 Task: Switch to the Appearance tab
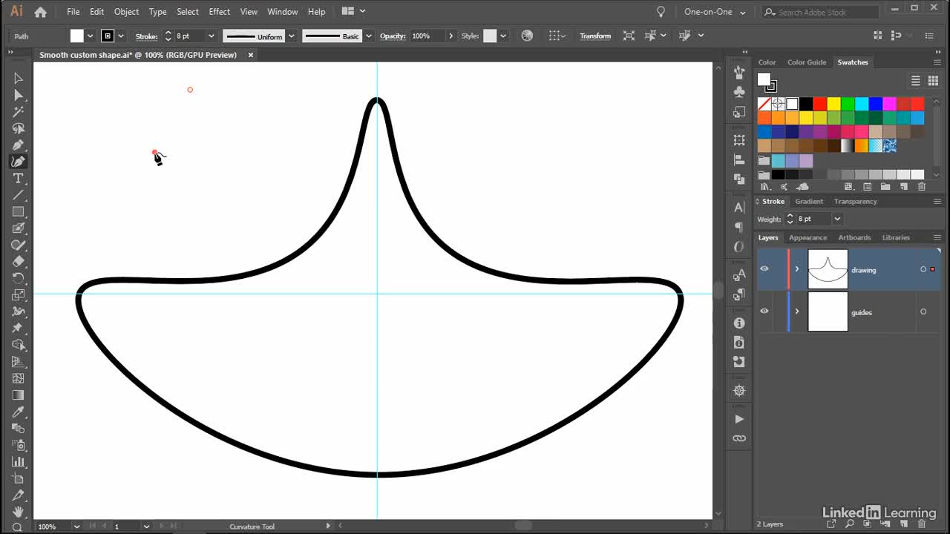(807, 237)
